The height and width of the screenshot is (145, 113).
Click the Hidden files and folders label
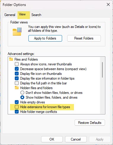36,88
